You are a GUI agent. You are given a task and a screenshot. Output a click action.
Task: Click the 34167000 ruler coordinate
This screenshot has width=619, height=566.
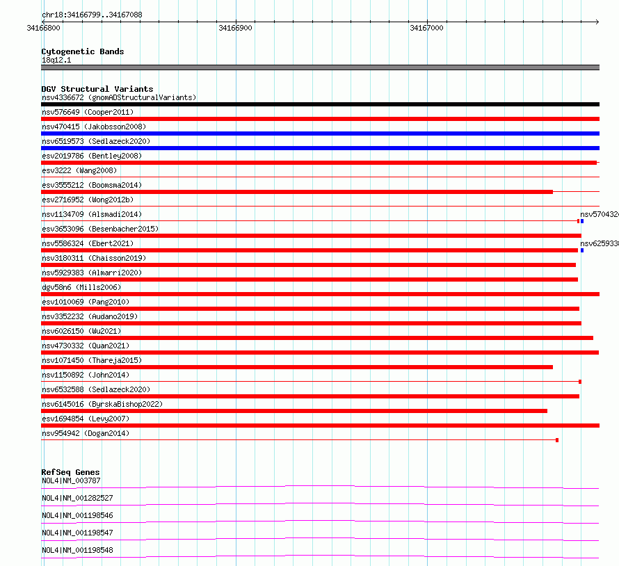tap(426, 28)
